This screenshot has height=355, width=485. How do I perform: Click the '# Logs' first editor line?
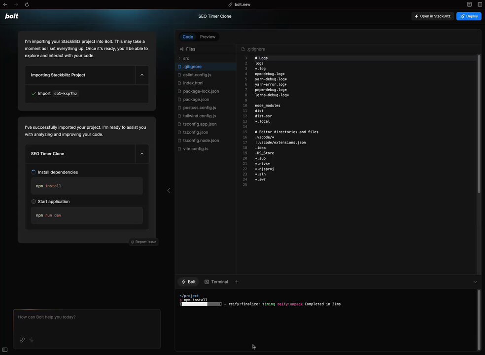click(x=261, y=58)
